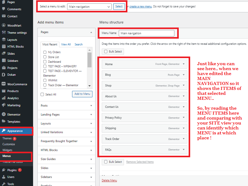The image size is (248, 186).
Task: Click the pages list scroll up arrow
Action: coord(89,50)
